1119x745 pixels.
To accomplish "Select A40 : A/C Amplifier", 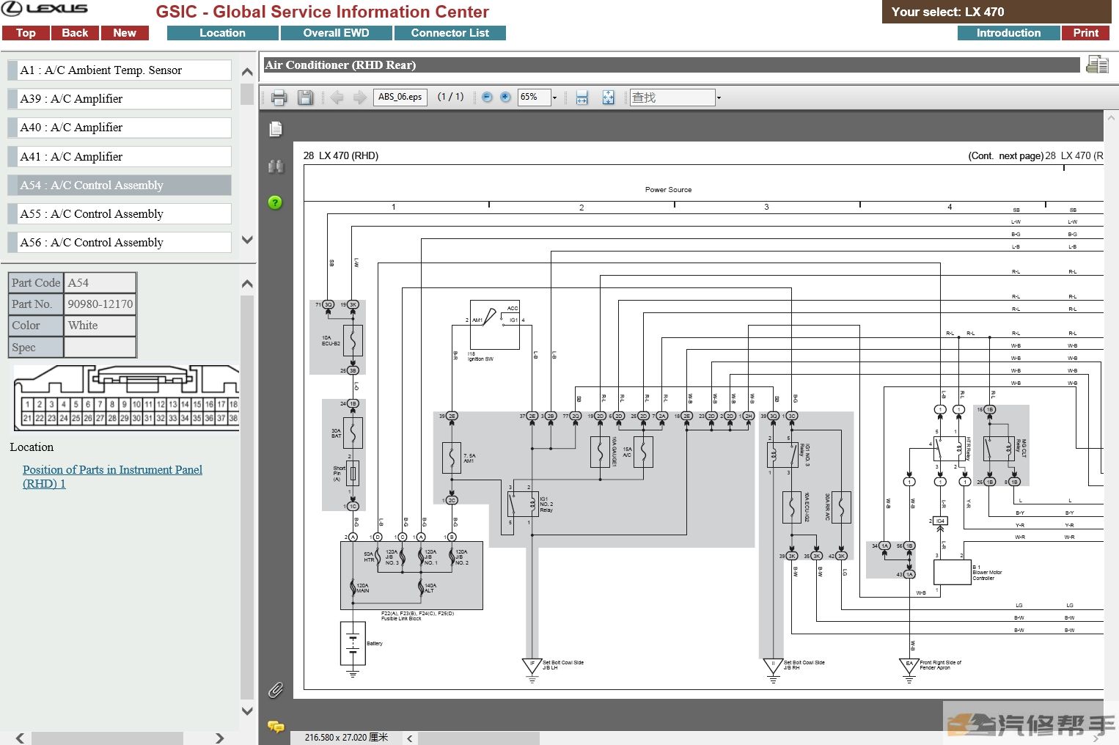I will (120, 128).
